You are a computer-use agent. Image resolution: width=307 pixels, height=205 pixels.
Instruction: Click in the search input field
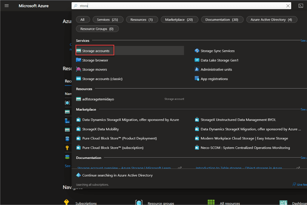pyautogui.click(x=177, y=6)
